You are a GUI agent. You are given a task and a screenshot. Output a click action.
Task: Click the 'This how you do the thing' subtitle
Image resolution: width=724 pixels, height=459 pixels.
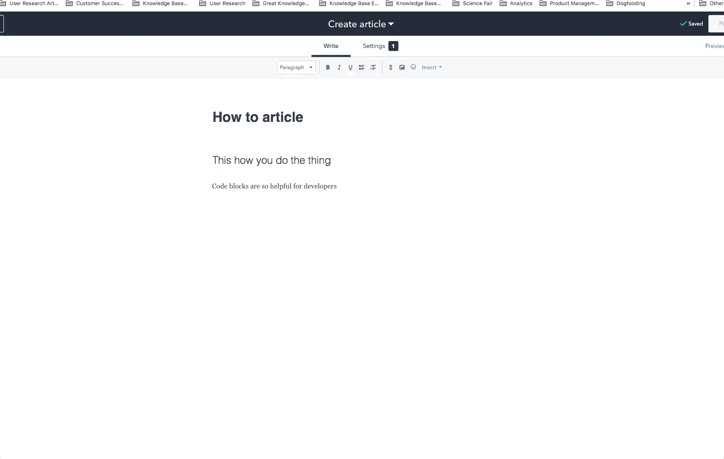tap(271, 160)
